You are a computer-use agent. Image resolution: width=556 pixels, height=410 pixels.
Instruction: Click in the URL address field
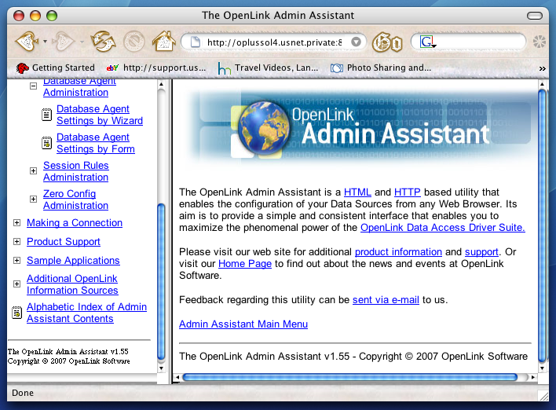(x=271, y=42)
